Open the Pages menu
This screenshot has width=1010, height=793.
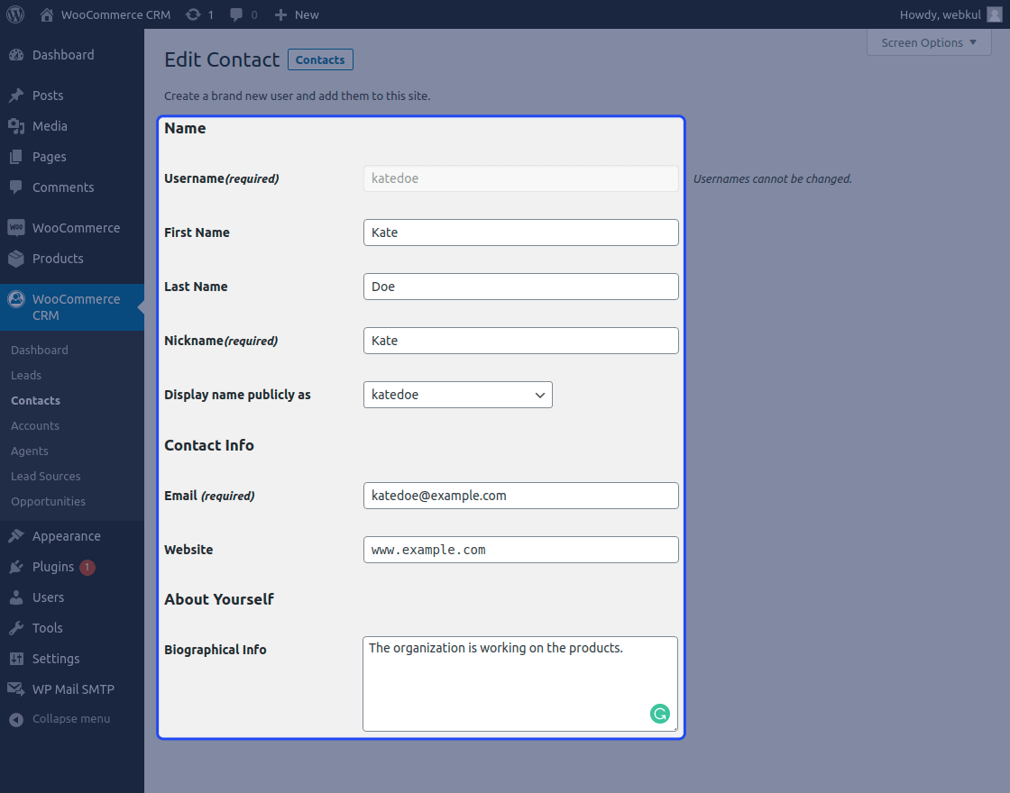tap(49, 157)
